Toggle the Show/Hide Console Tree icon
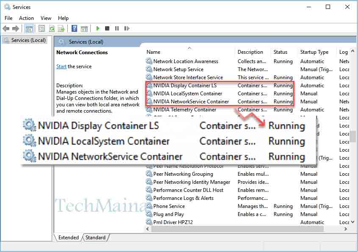Screen dimensions: 358x252 point(29,28)
